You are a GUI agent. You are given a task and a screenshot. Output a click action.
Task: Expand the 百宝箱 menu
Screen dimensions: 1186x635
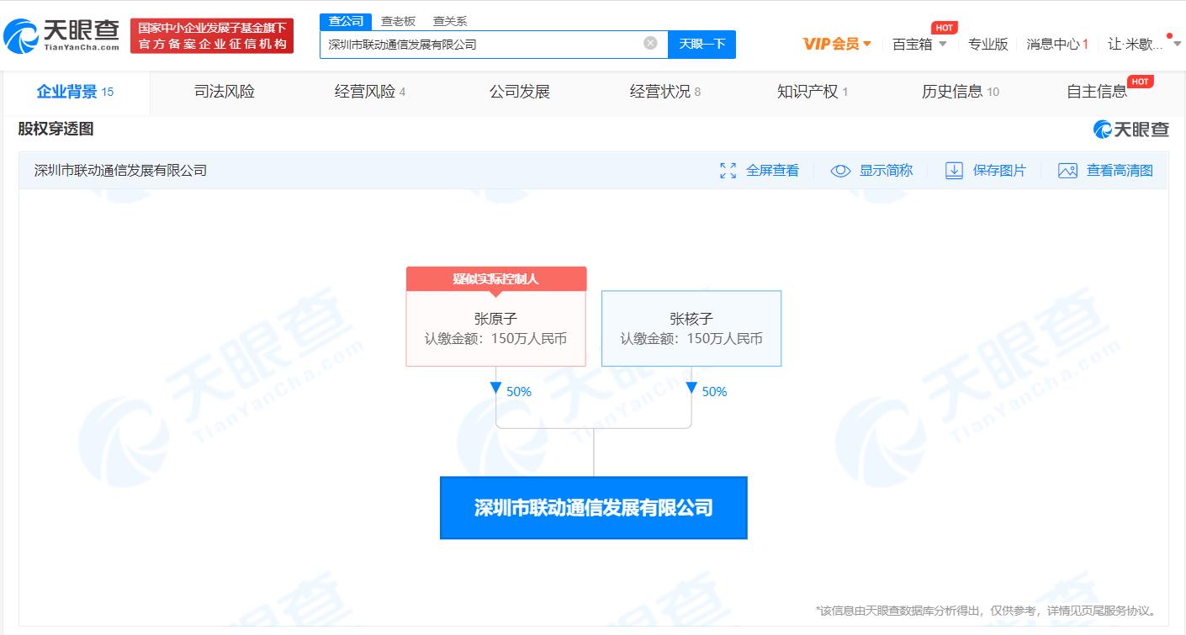point(919,44)
